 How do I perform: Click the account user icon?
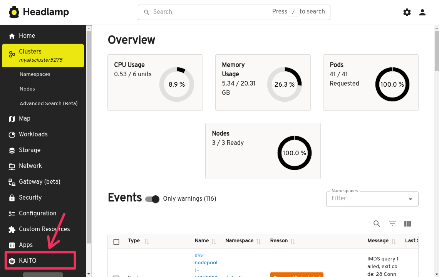pyautogui.click(x=422, y=12)
